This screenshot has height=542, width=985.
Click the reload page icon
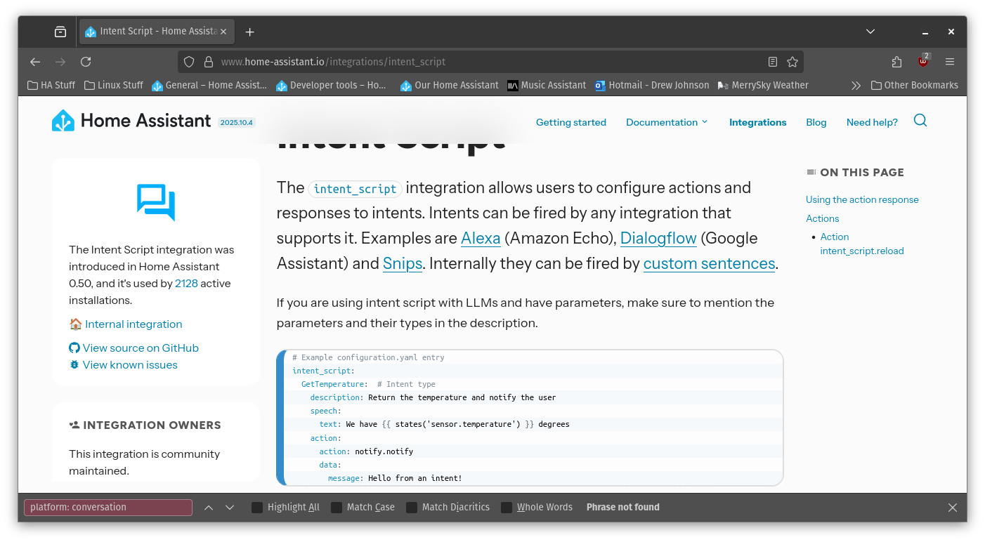click(x=86, y=62)
